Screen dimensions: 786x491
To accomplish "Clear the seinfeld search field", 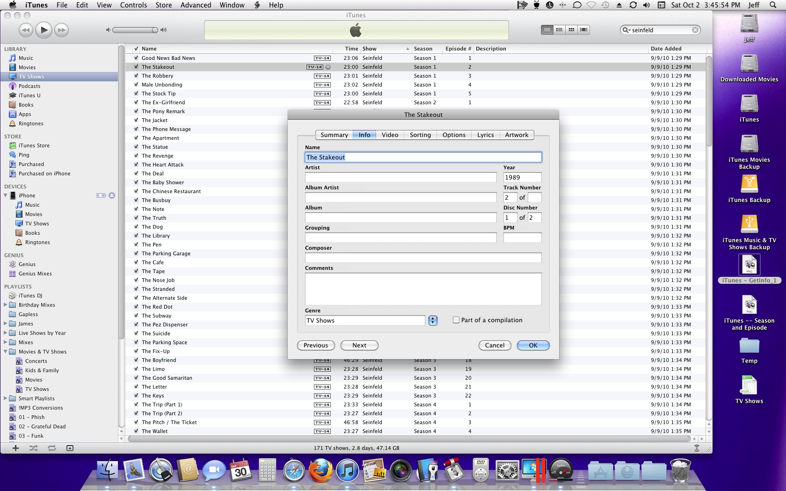I will pyautogui.click(x=695, y=29).
